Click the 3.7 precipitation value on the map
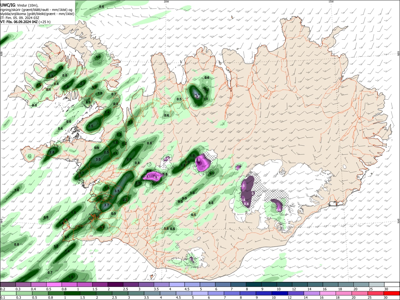The width and height of the screenshot is (400, 300). click(x=106, y=205)
